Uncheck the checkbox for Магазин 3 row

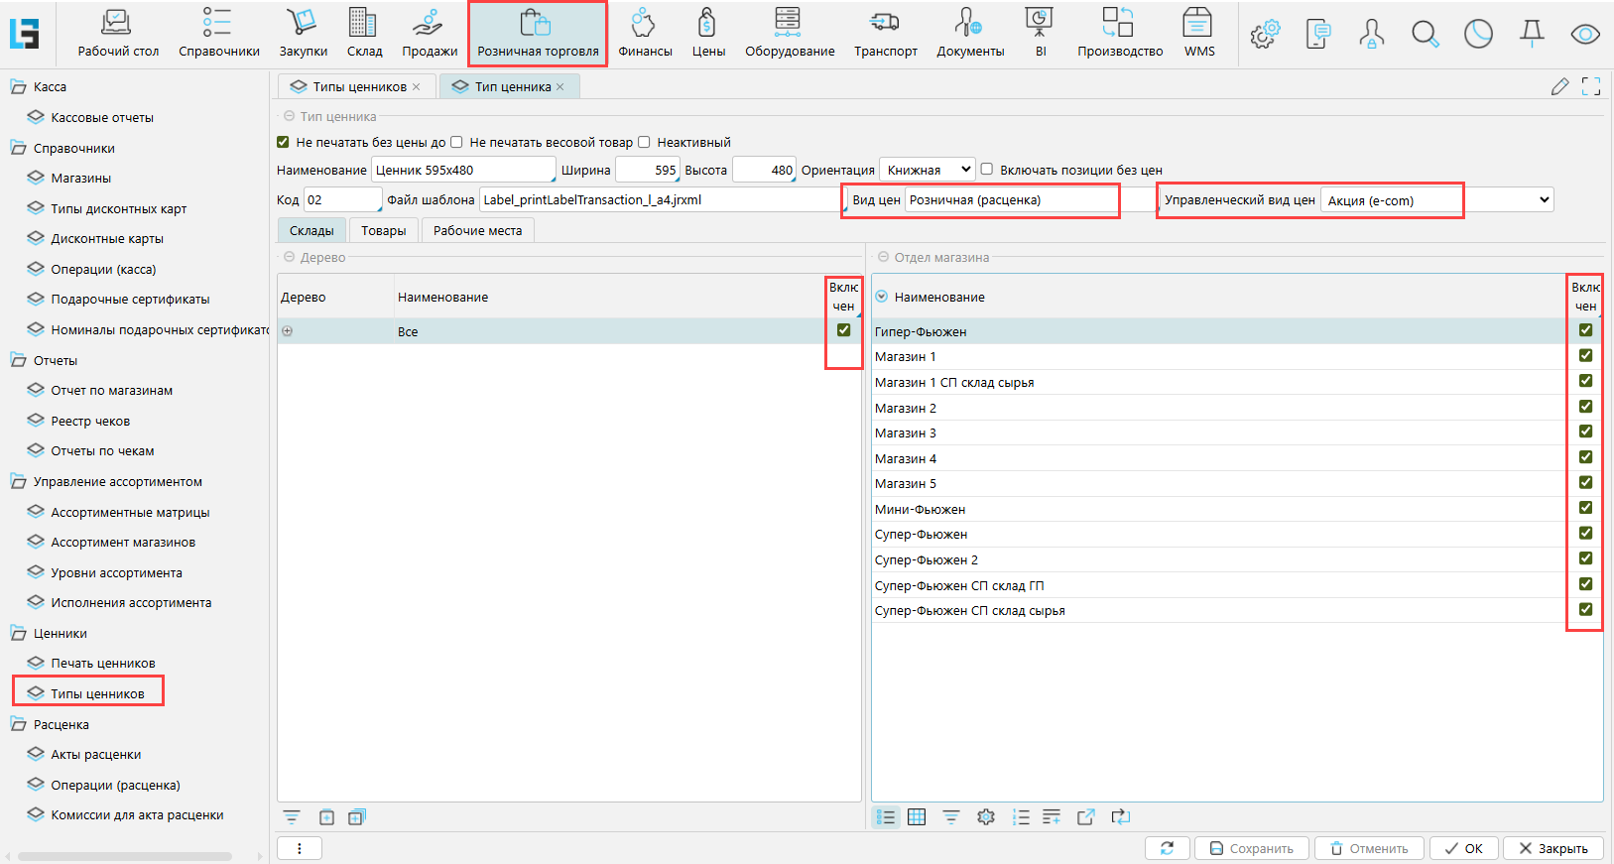coord(1585,432)
